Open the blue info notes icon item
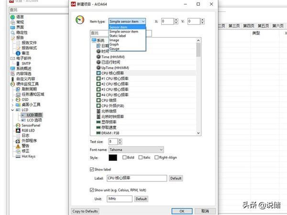 [18, 53]
